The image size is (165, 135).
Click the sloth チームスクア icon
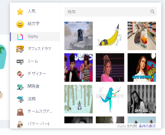coord(20,112)
